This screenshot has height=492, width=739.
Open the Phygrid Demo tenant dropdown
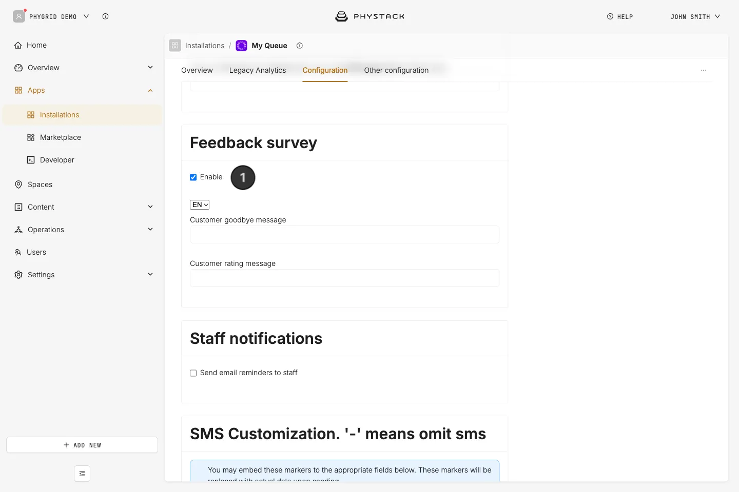pyautogui.click(x=59, y=16)
